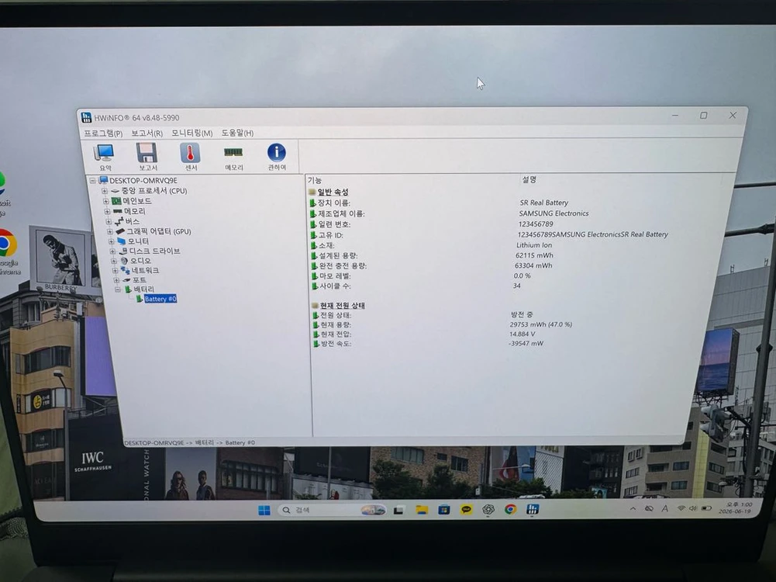Open Microsoft Store from the taskbar
The height and width of the screenshot is (582, 776).
pos(444,509)
